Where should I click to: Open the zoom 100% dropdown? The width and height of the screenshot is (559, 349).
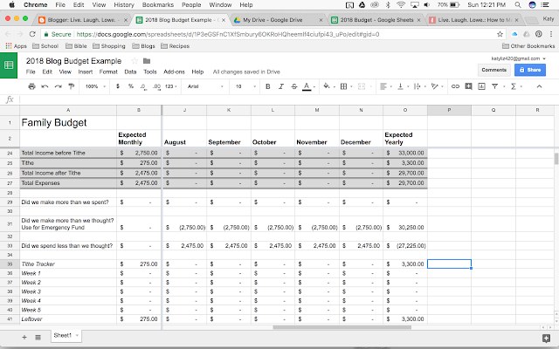(95, 86)
